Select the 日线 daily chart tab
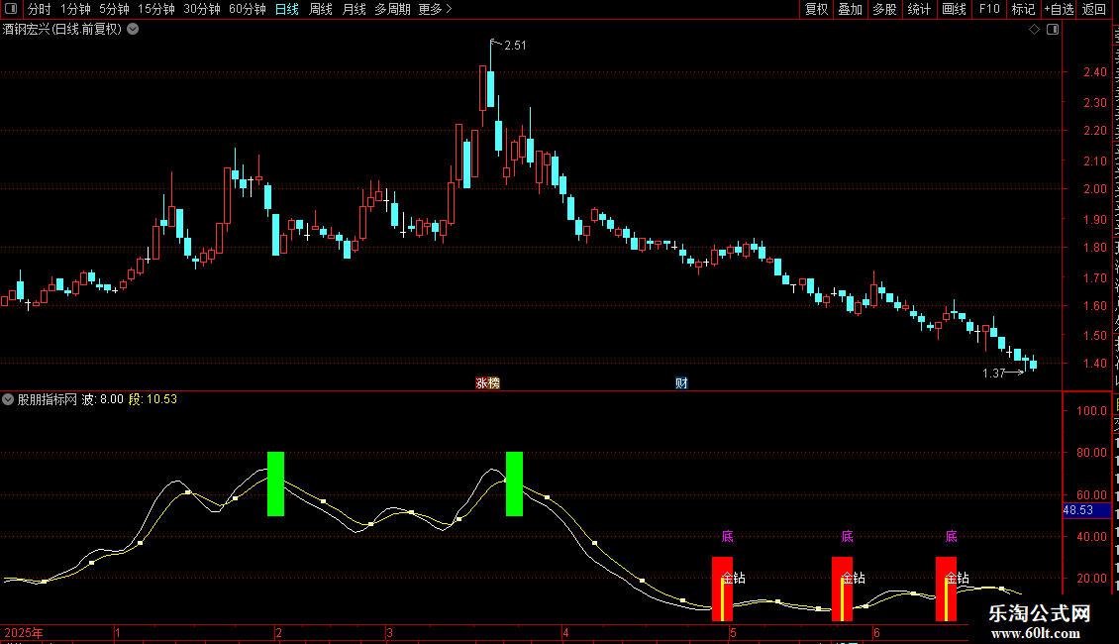Viewport: 1119px width, 644px height. click(x=287, y=9)
